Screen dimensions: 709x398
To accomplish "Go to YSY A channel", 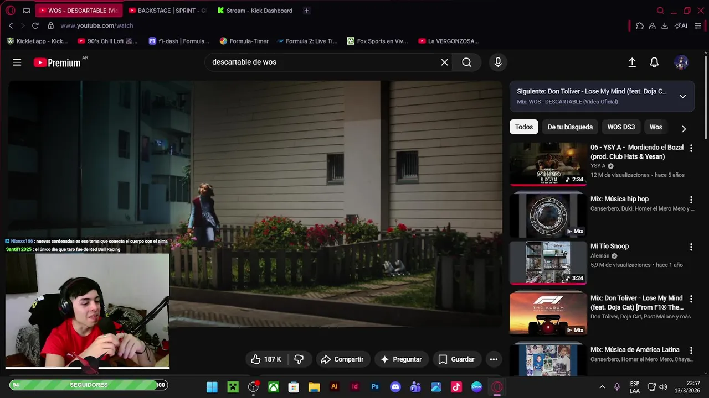I will 598,166.
